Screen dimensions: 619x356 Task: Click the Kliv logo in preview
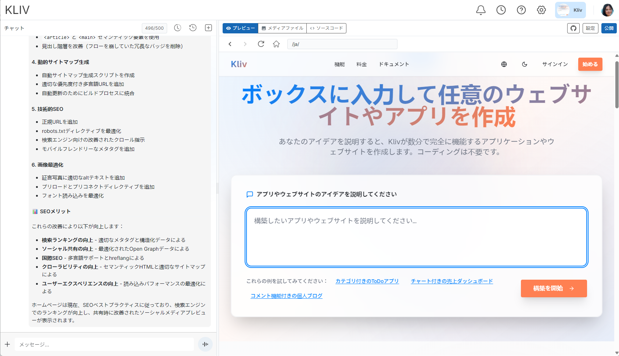[x=239, y=64]
